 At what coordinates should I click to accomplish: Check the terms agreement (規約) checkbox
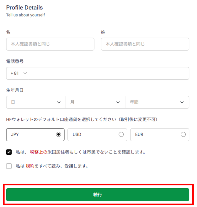click(x=9, y=166)
